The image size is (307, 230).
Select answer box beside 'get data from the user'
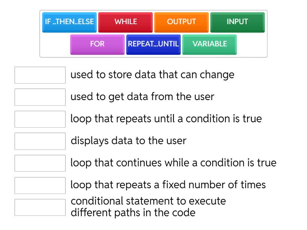pos(40,97)
